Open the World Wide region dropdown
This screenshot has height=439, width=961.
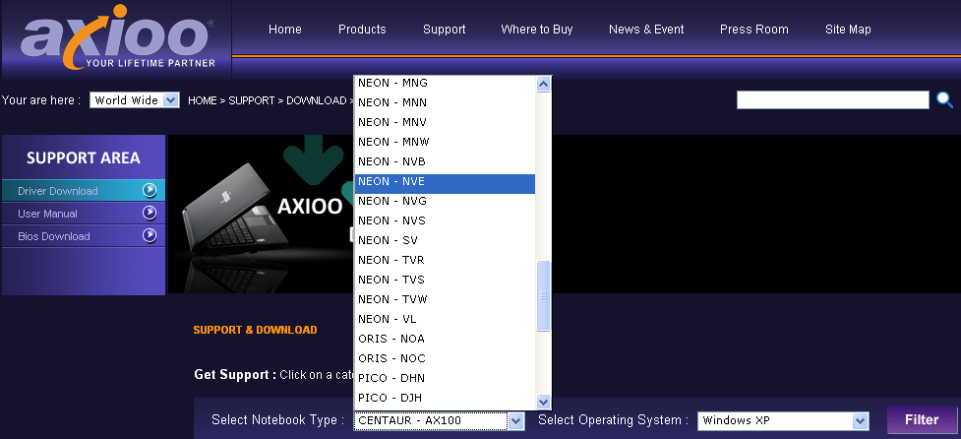[134, 100]
